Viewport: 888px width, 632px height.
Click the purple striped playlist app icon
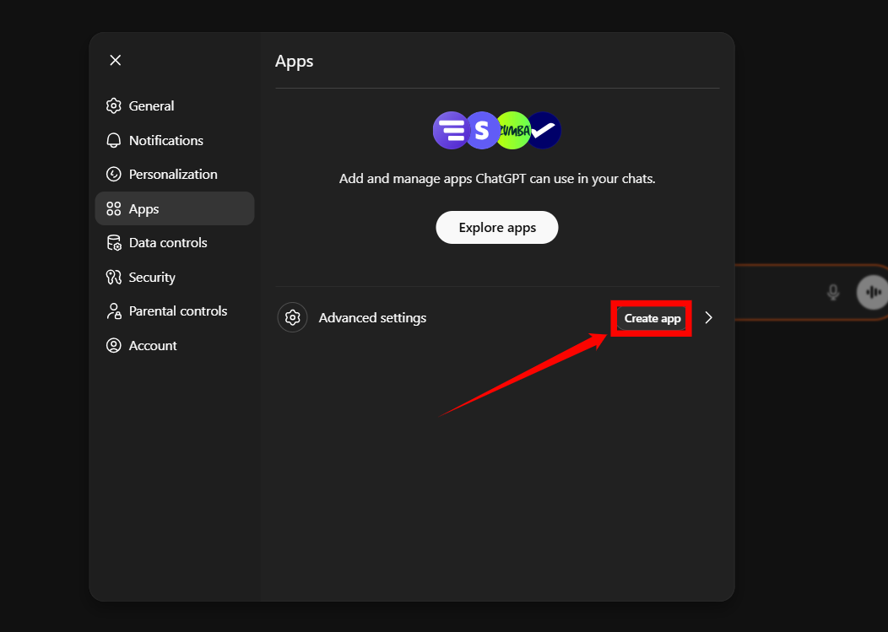pyautogui.click(x=452, y=130)
